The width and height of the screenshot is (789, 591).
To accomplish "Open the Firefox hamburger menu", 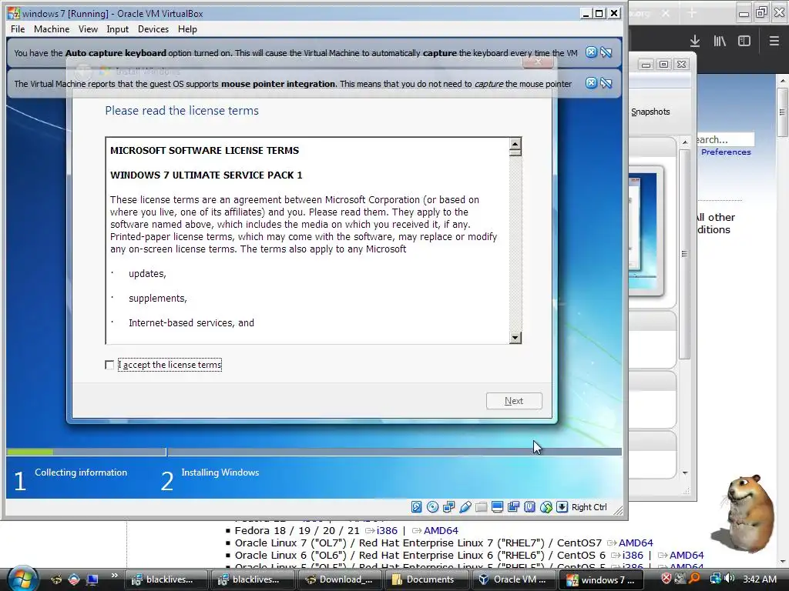I will pos(774,42).
